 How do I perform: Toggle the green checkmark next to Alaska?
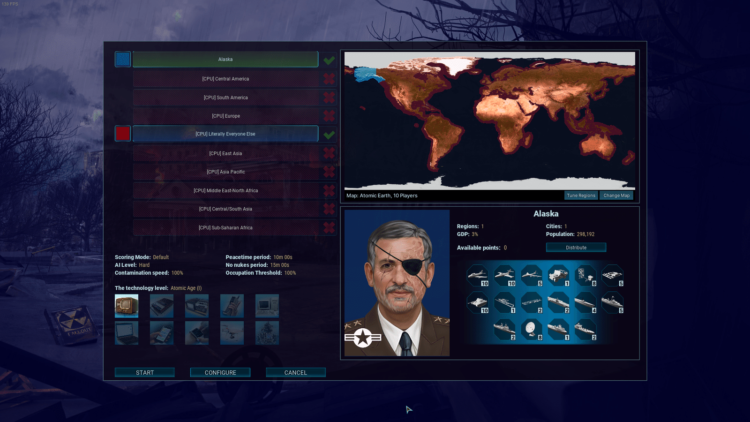click(329, 60)
